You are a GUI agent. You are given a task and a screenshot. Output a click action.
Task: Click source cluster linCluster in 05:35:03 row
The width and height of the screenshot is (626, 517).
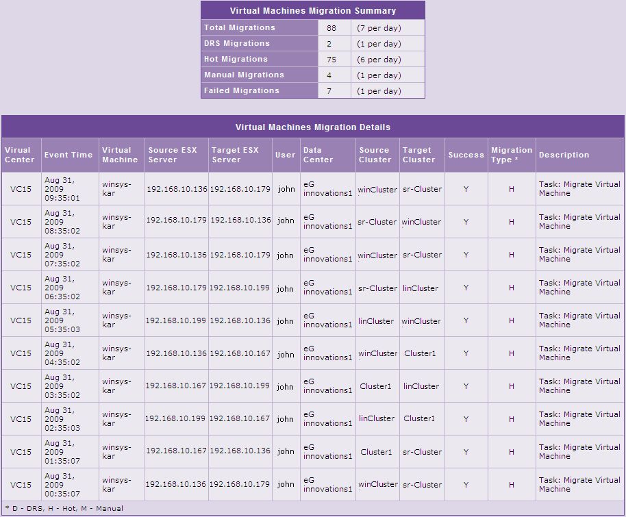click(x=376, y=321)
